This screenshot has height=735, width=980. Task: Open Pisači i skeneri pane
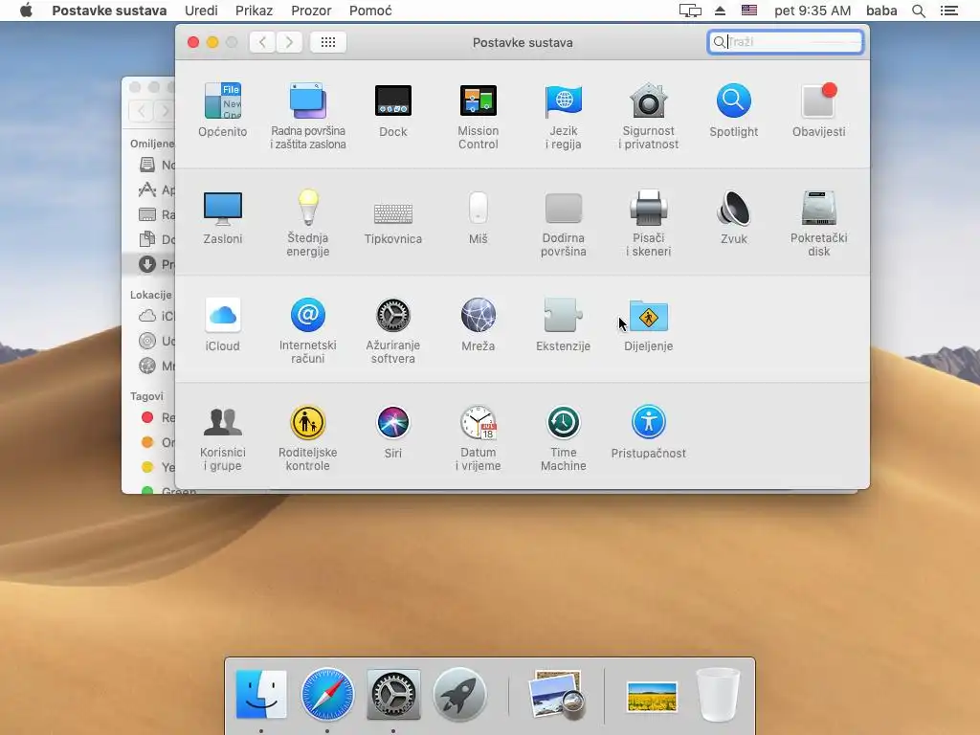tap(648, 223)
